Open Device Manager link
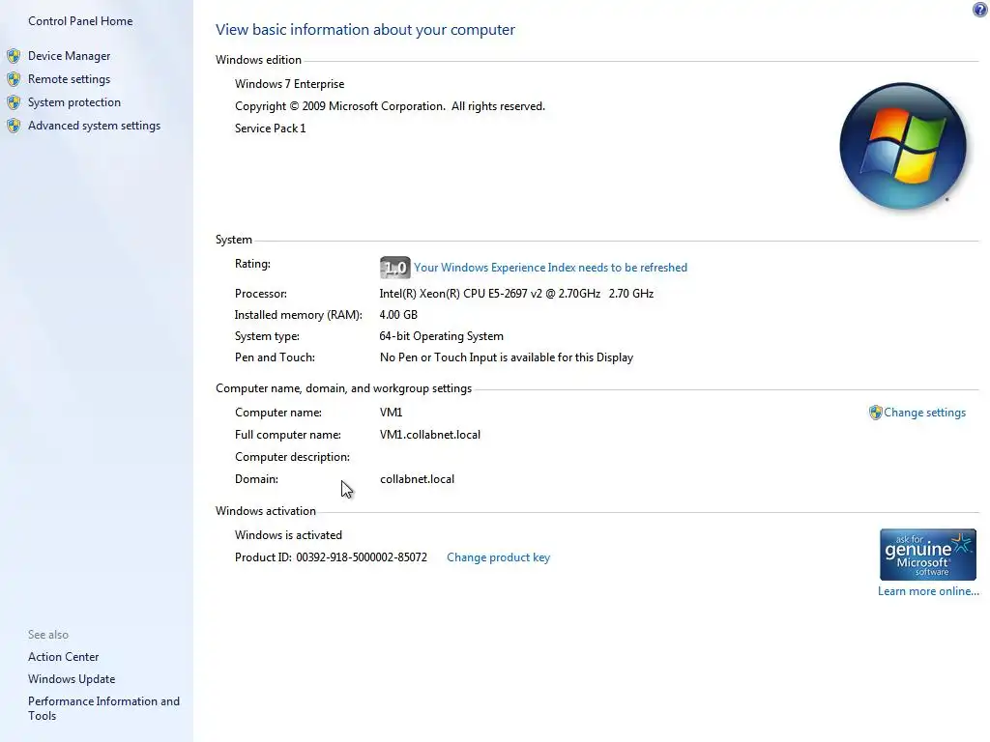Screen dimensions: 990x742 point(69,56)
